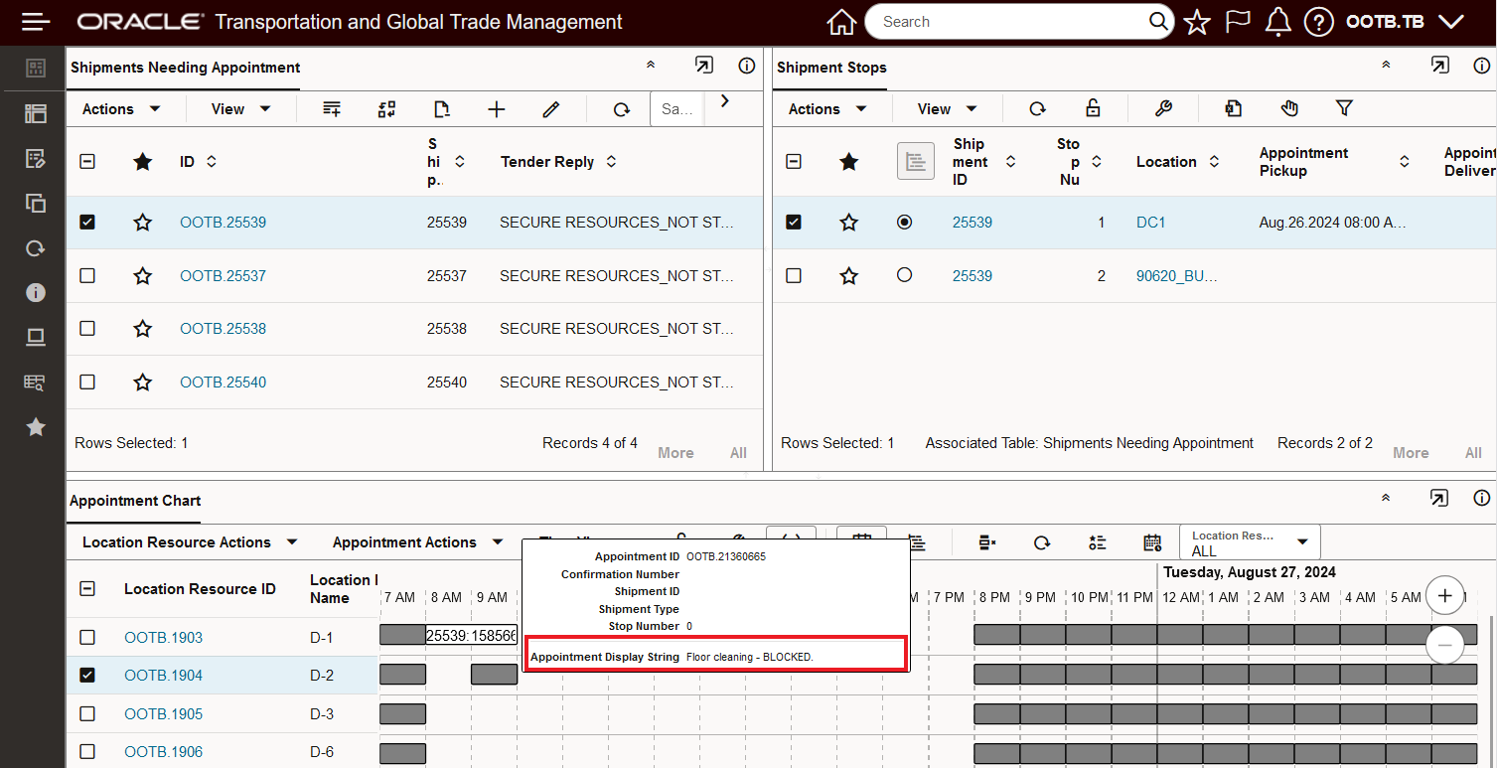Viewport: 1497px width, 768px height.
Task: Open View dropdown in Shipments Needing Appointment
Action: click(241, 109)
